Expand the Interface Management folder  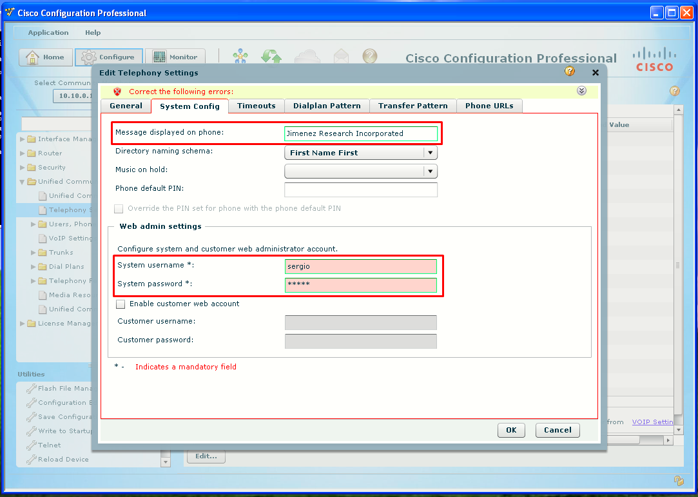[23, 139]
